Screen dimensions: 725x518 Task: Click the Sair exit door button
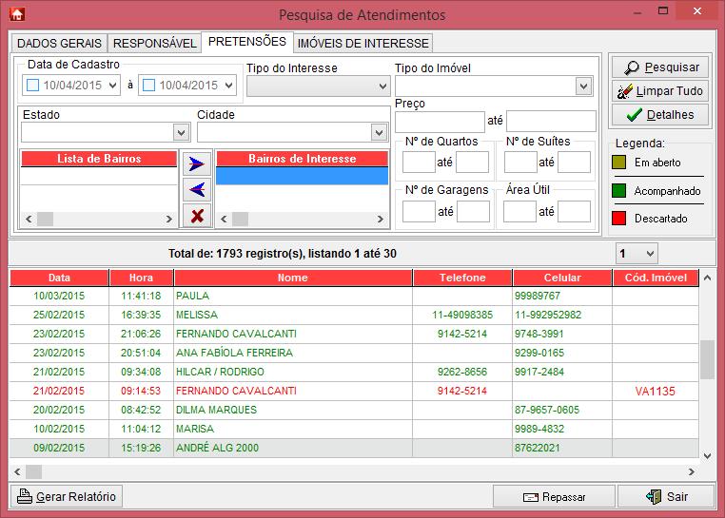pos(666,496)
